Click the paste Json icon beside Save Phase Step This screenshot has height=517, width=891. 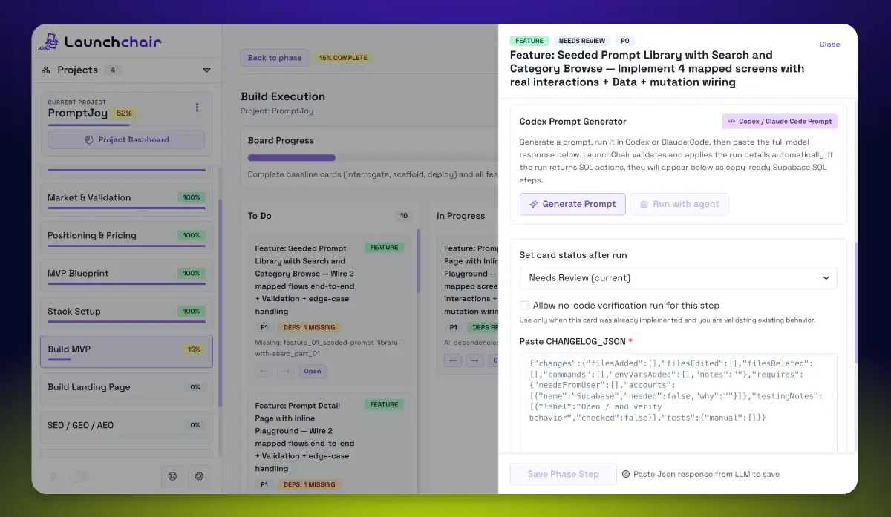pyautogui.click(x=627, y=474)
